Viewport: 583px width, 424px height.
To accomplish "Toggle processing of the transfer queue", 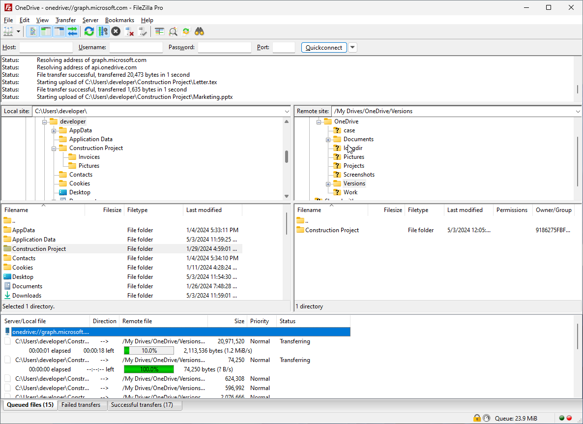I will 103,31.
